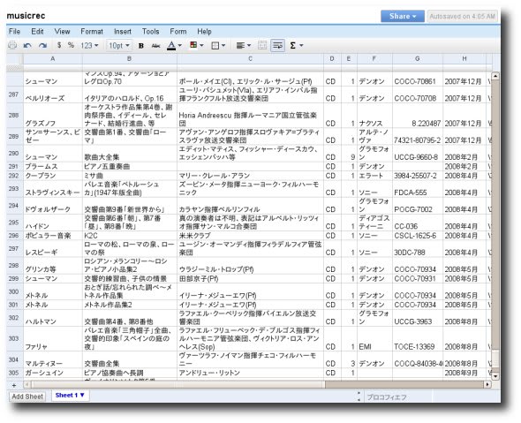Open the text color picker
Screen dimensions: 521x423
click(x=174, y=46)
